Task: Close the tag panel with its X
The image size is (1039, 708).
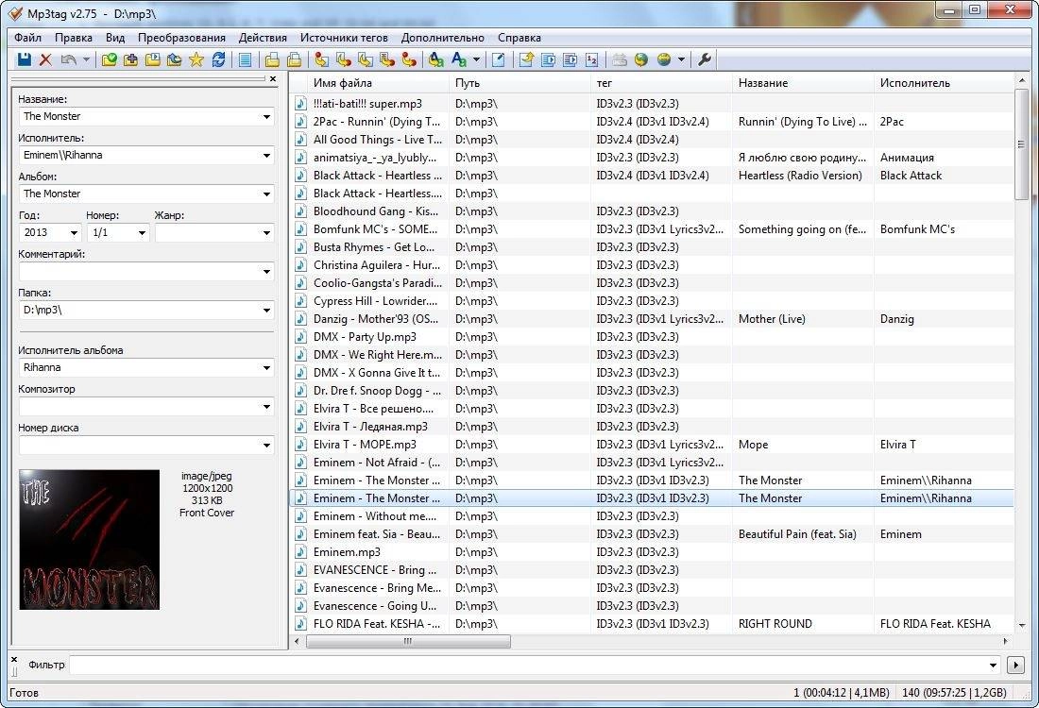Action: point(273,78)
